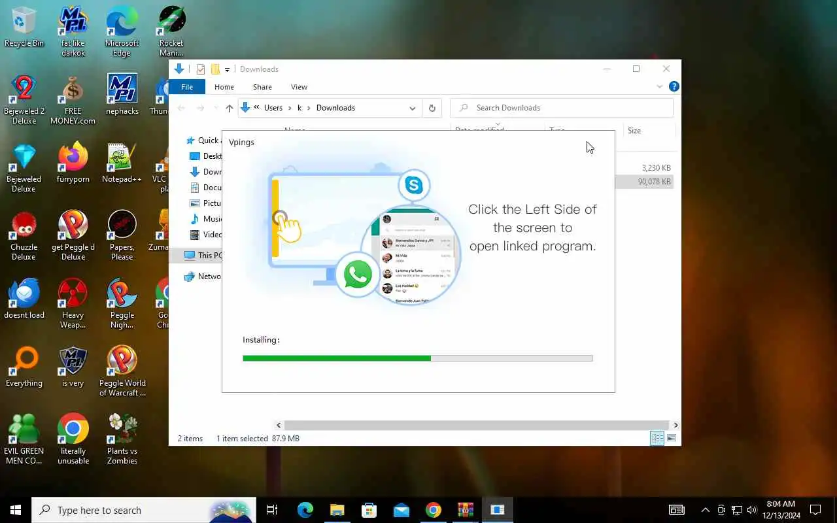Open 'get Peggle d Deluxe' shortcut

tap(73, 235)
